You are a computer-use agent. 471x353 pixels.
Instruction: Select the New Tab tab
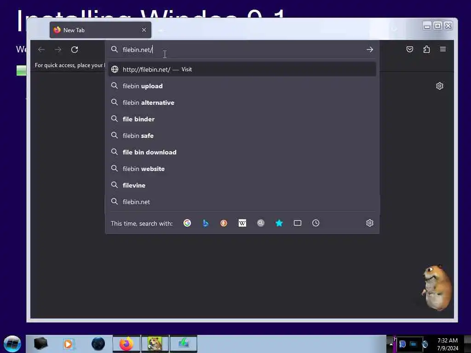pos(100,30)
